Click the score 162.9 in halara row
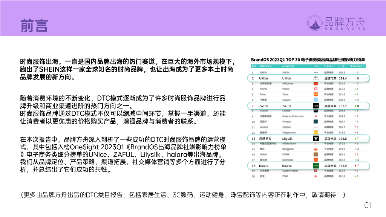The image size is (386, 217). click(343, 166)
